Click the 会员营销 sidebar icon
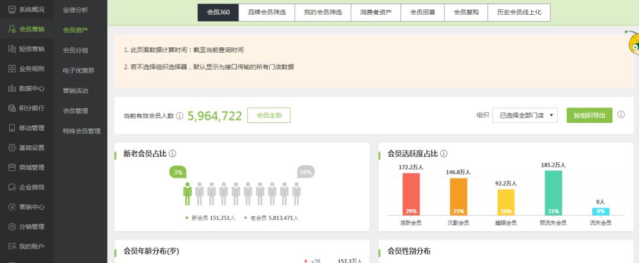The width and height of the screenshot is (639, 263). (x=12, y=29)
